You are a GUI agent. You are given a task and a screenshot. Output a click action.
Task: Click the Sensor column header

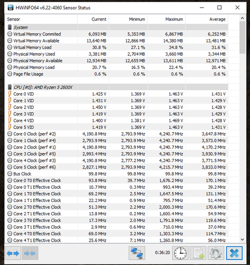[41, 19]
